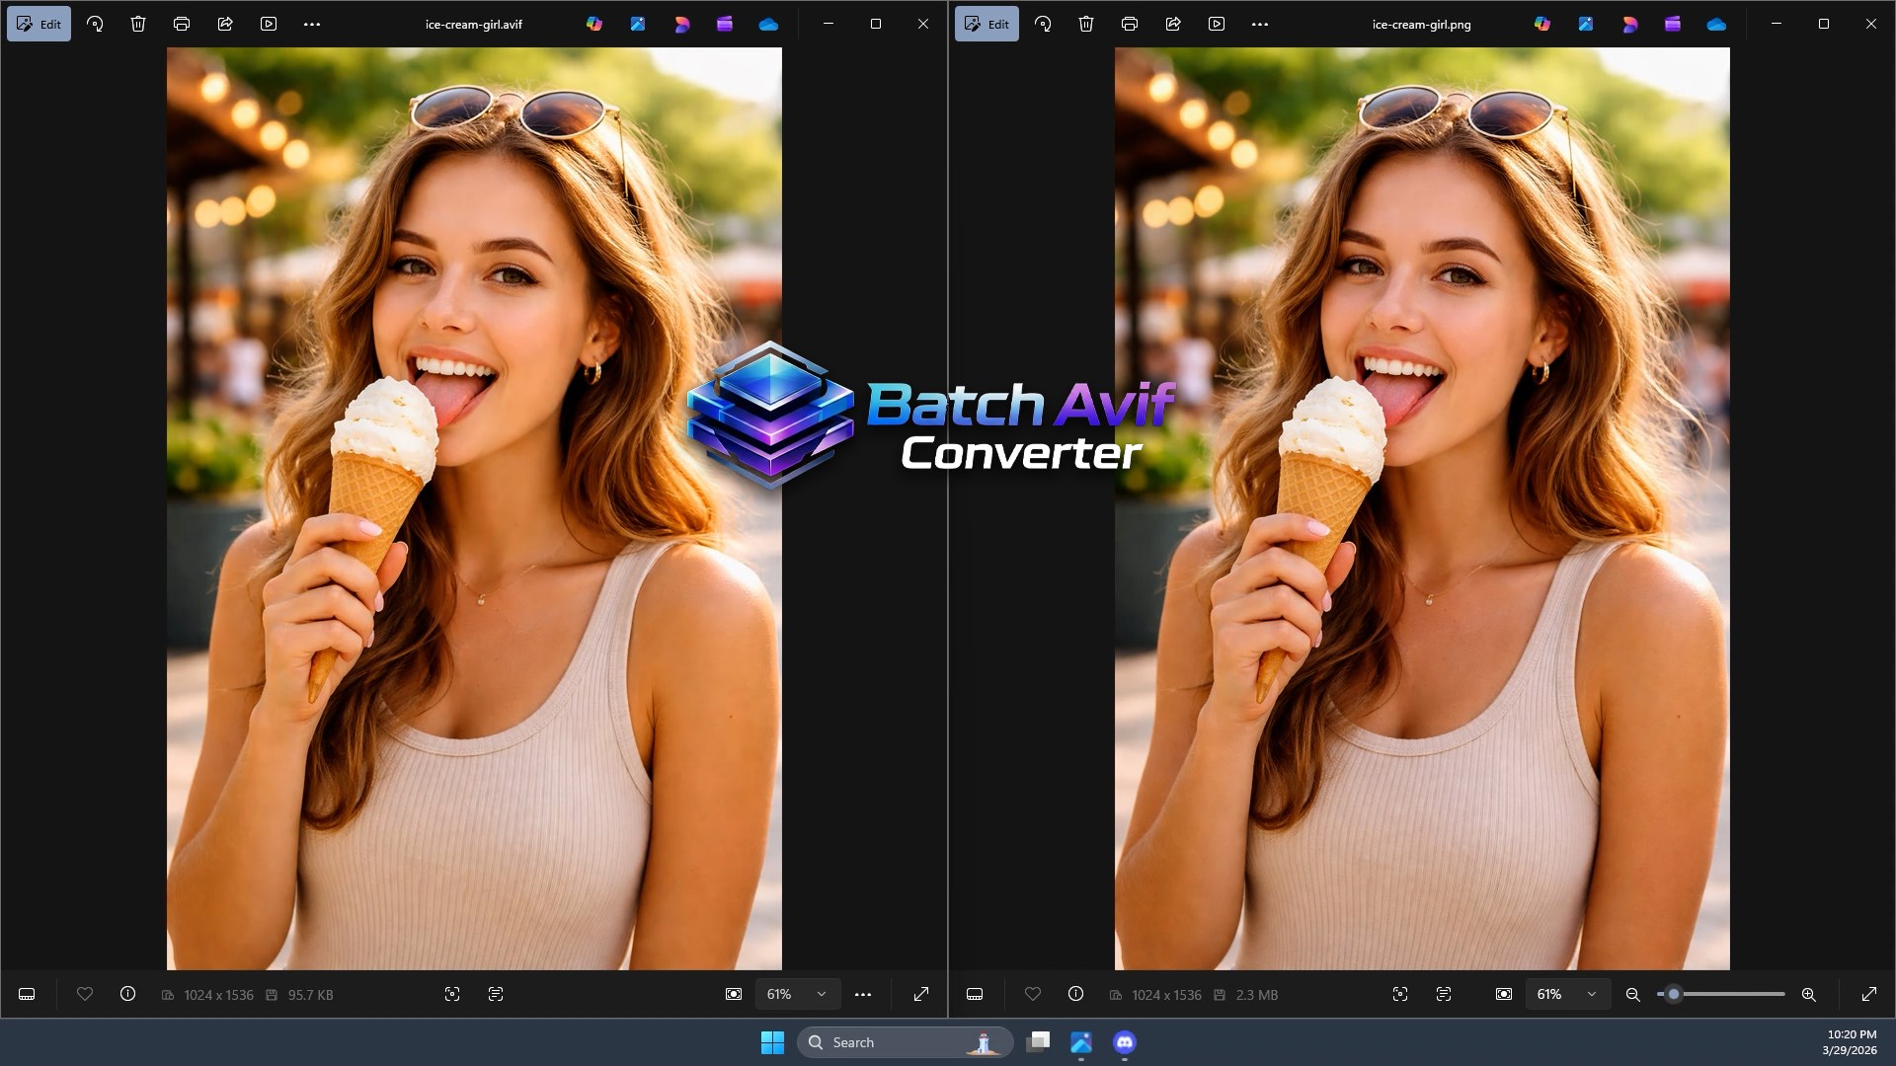The image size is (1896, 1066).
Task: Share the png image from right toolbar
Action: click(1173, 24)
